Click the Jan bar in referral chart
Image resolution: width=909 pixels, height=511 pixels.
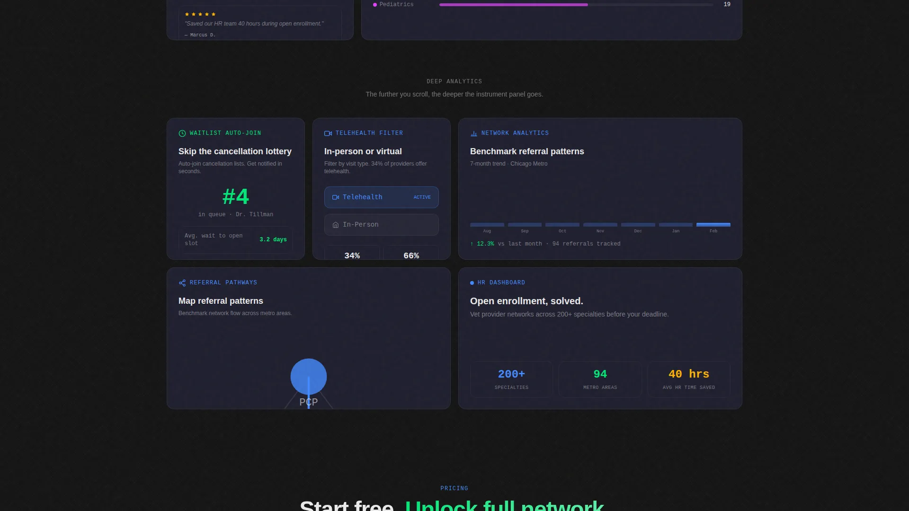click(x=676, y=225)
